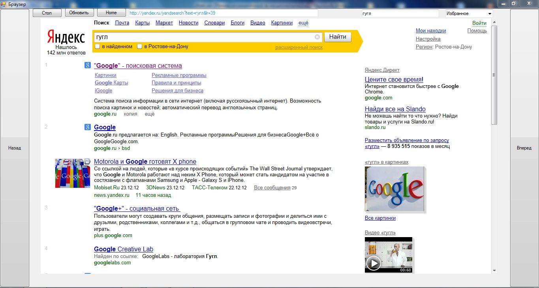
Task: Click the Стоп button
Action: click(x=47, y=13)
